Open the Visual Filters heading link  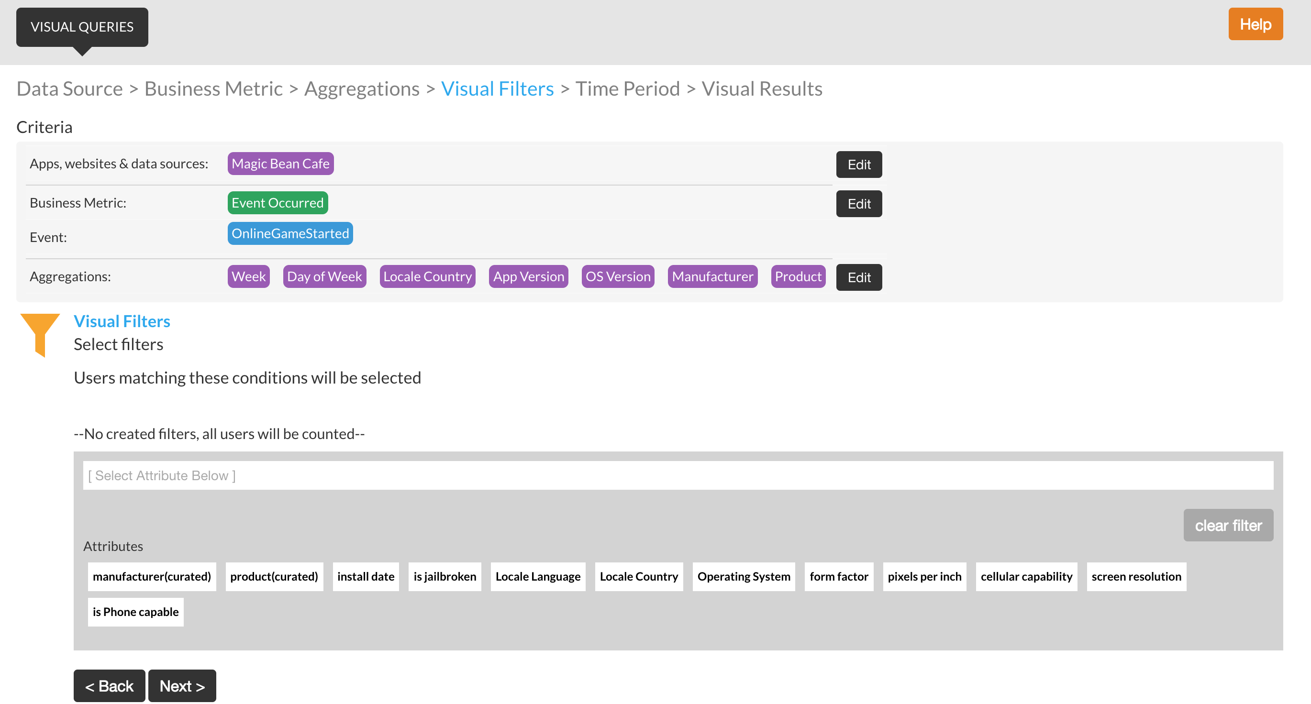click(122, 321)
